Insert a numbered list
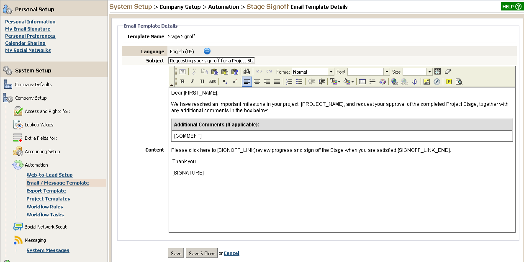 289,82
